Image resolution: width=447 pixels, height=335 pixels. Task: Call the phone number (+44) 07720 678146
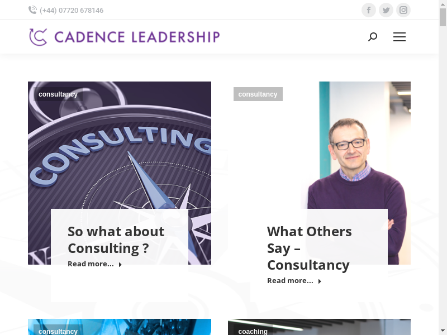72,11
